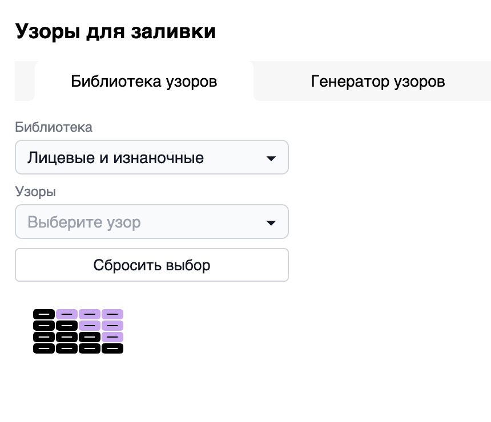
Task: Select the Библиотека узоров tab
Action: click(143, 81)
